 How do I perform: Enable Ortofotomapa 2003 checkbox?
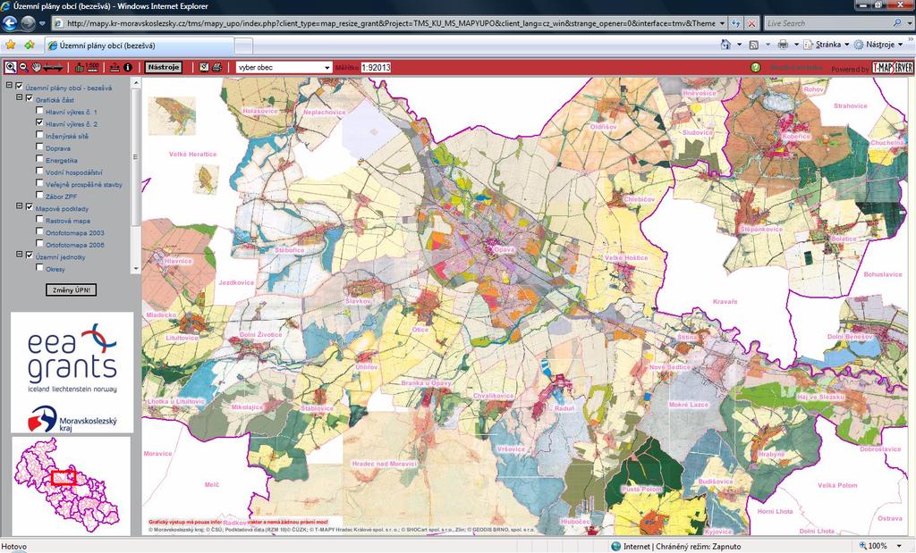39,232
